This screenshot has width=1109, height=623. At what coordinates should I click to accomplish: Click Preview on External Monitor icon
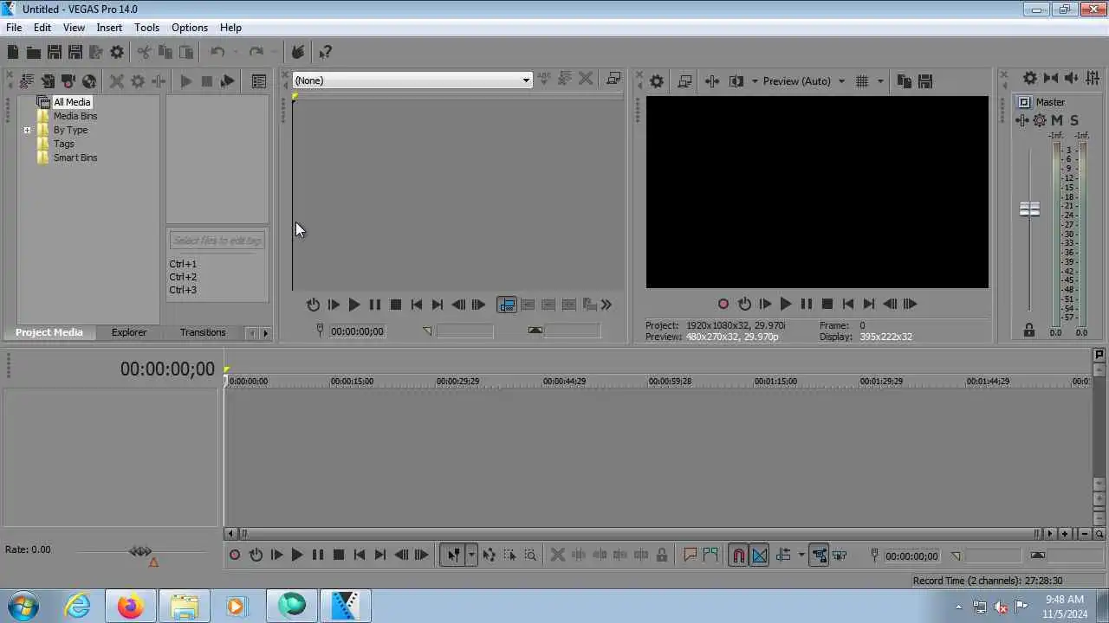[684, 81]
